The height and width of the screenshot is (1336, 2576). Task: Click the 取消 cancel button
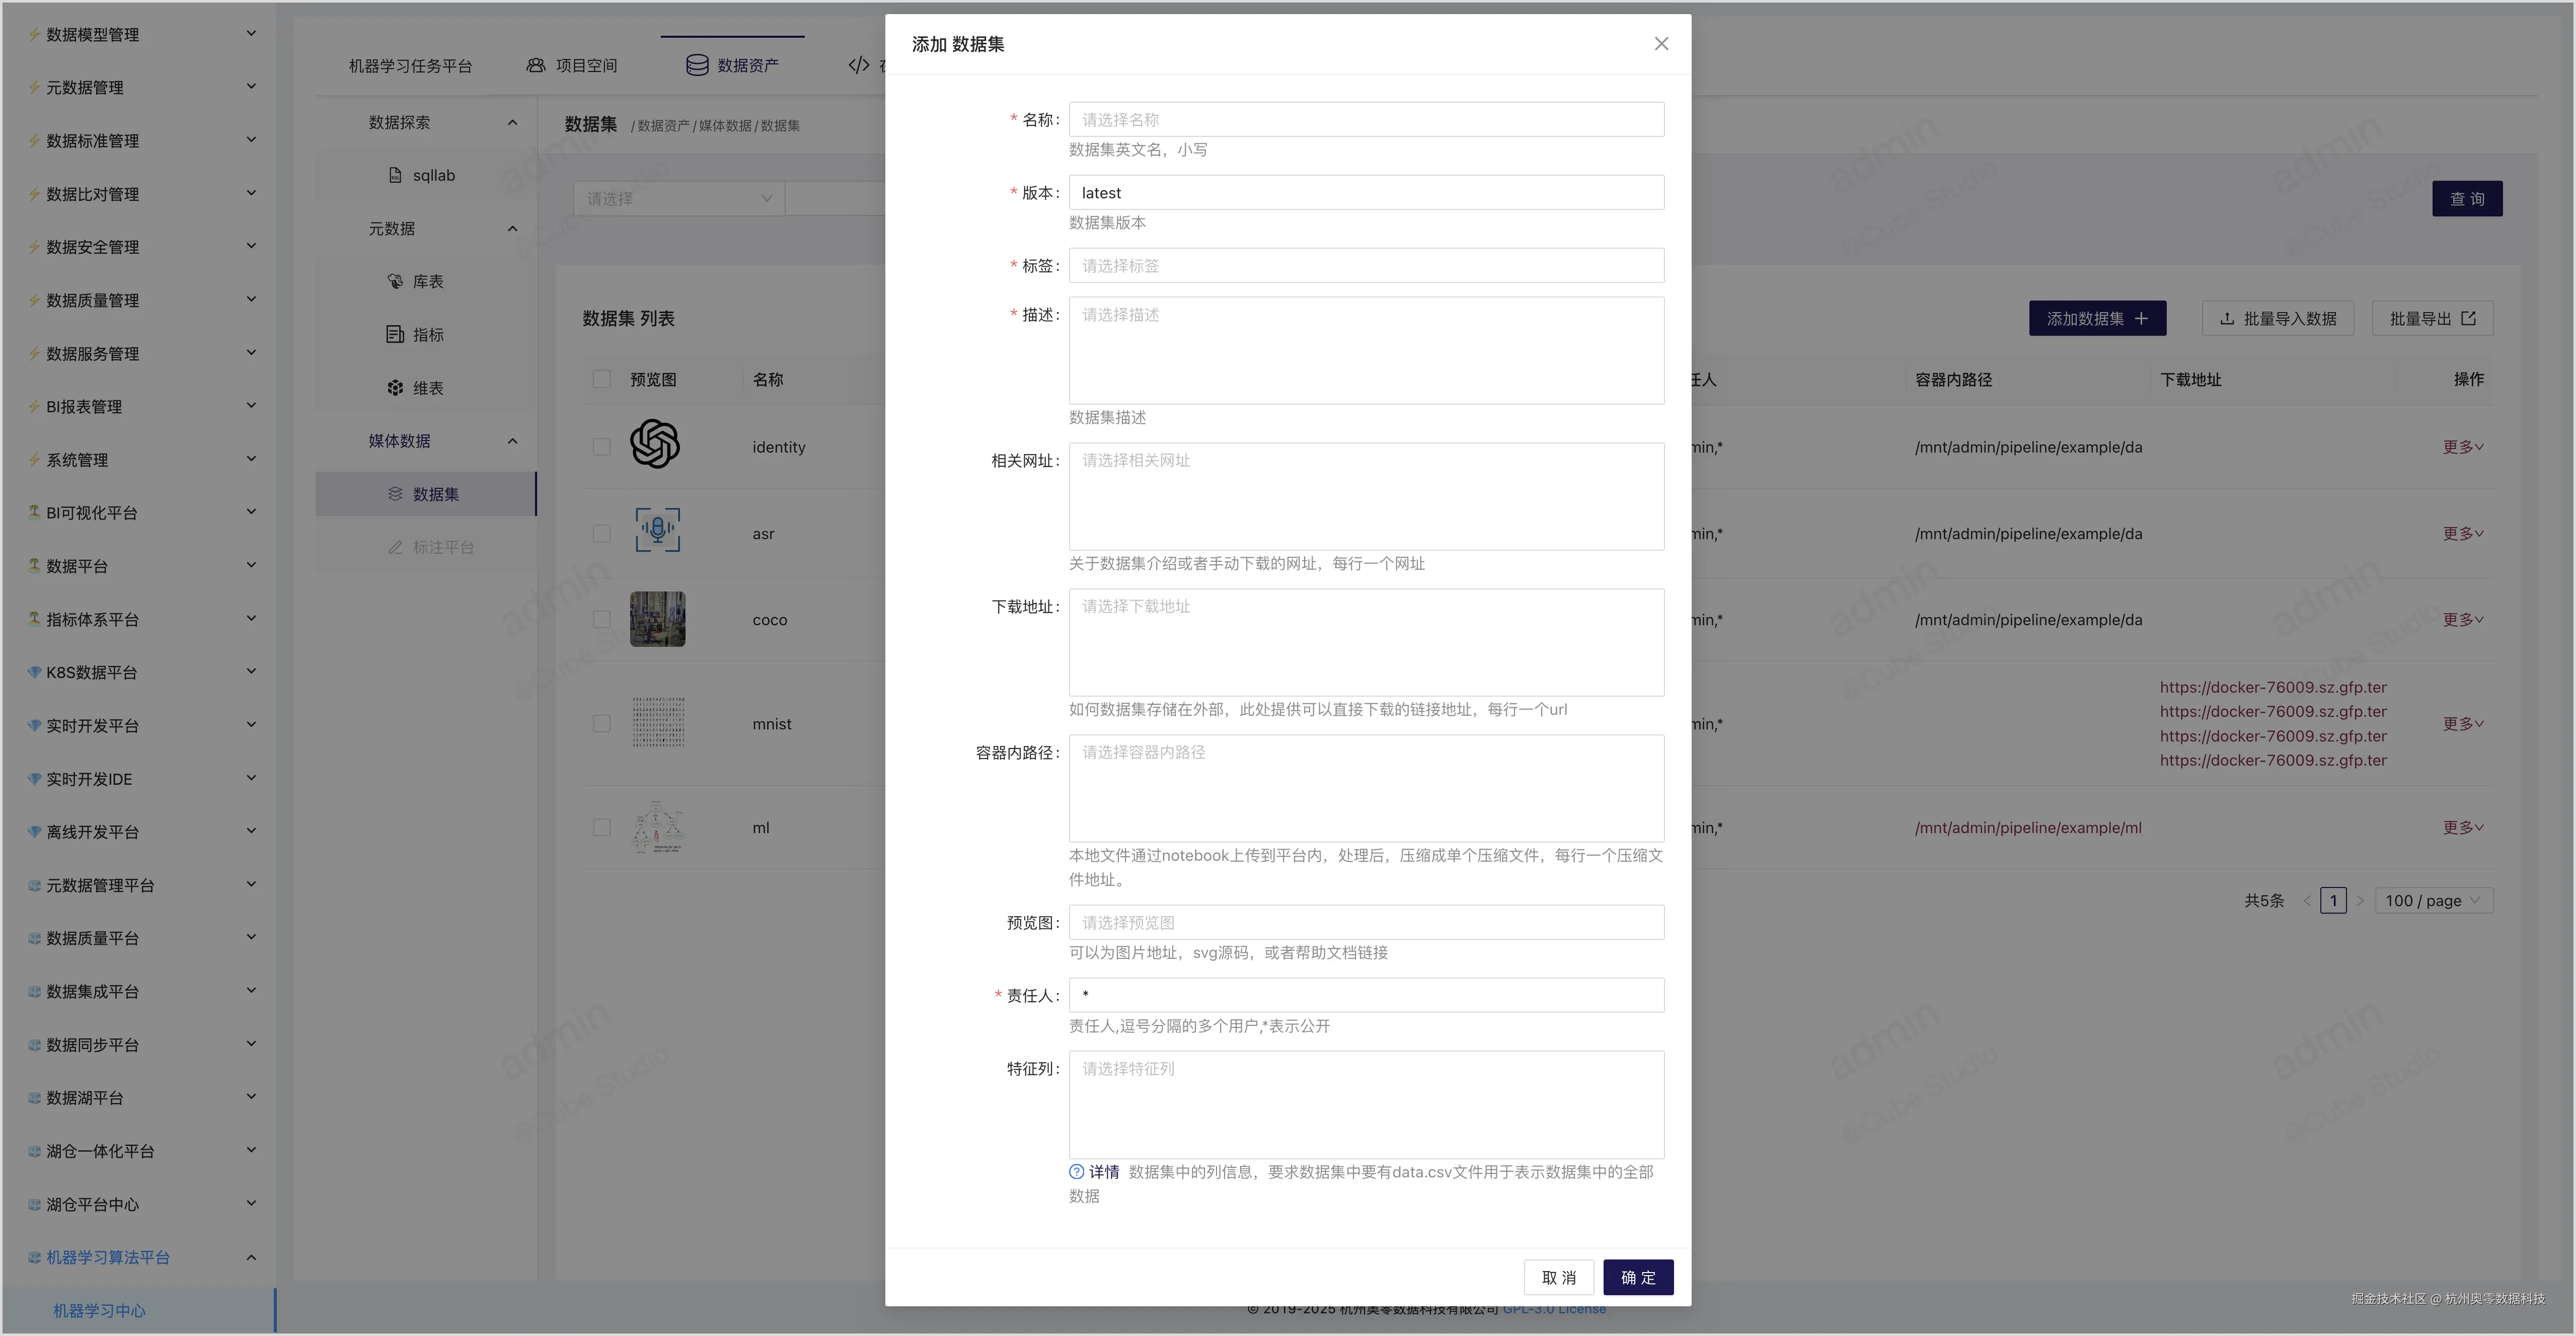click(x=1558, y=1277)
